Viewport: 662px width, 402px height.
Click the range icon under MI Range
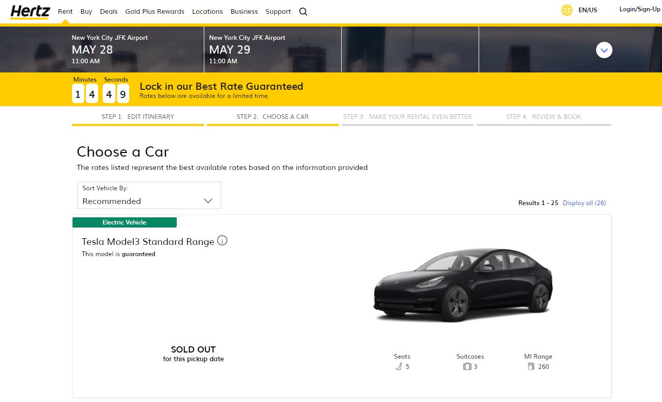(531, 366)
